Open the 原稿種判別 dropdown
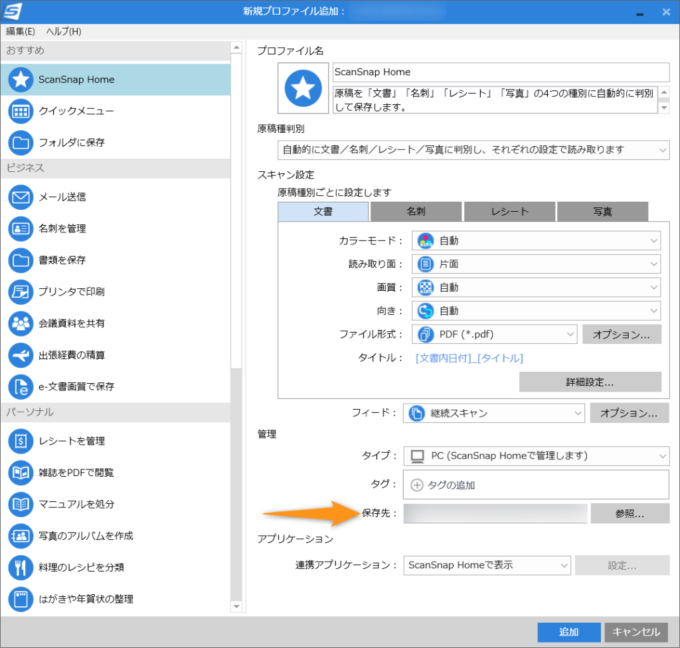The height and width of the screenshot is (648, 680). click(473, 150)
